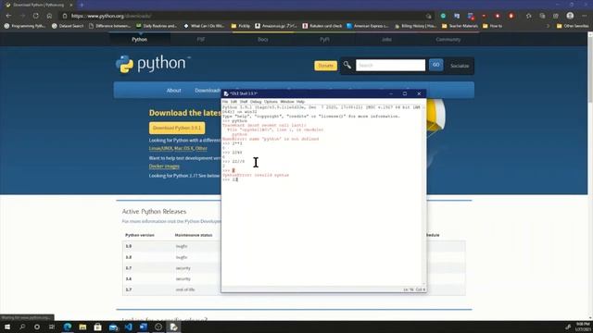This screenshot has width=593, height=333.
Task: Select the Community tab in site top bar
Action: 448,39
